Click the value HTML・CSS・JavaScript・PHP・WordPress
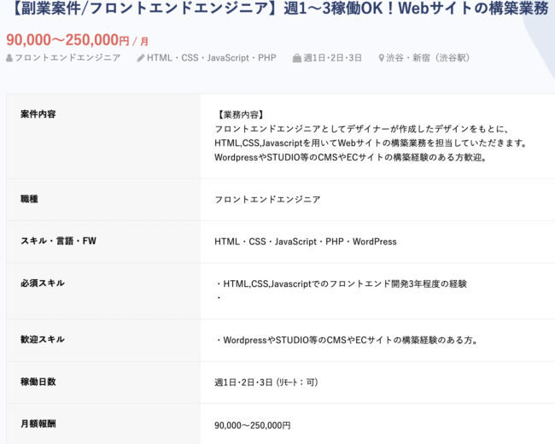This screenshot has height=444, width=555. (x=306, y=242)
